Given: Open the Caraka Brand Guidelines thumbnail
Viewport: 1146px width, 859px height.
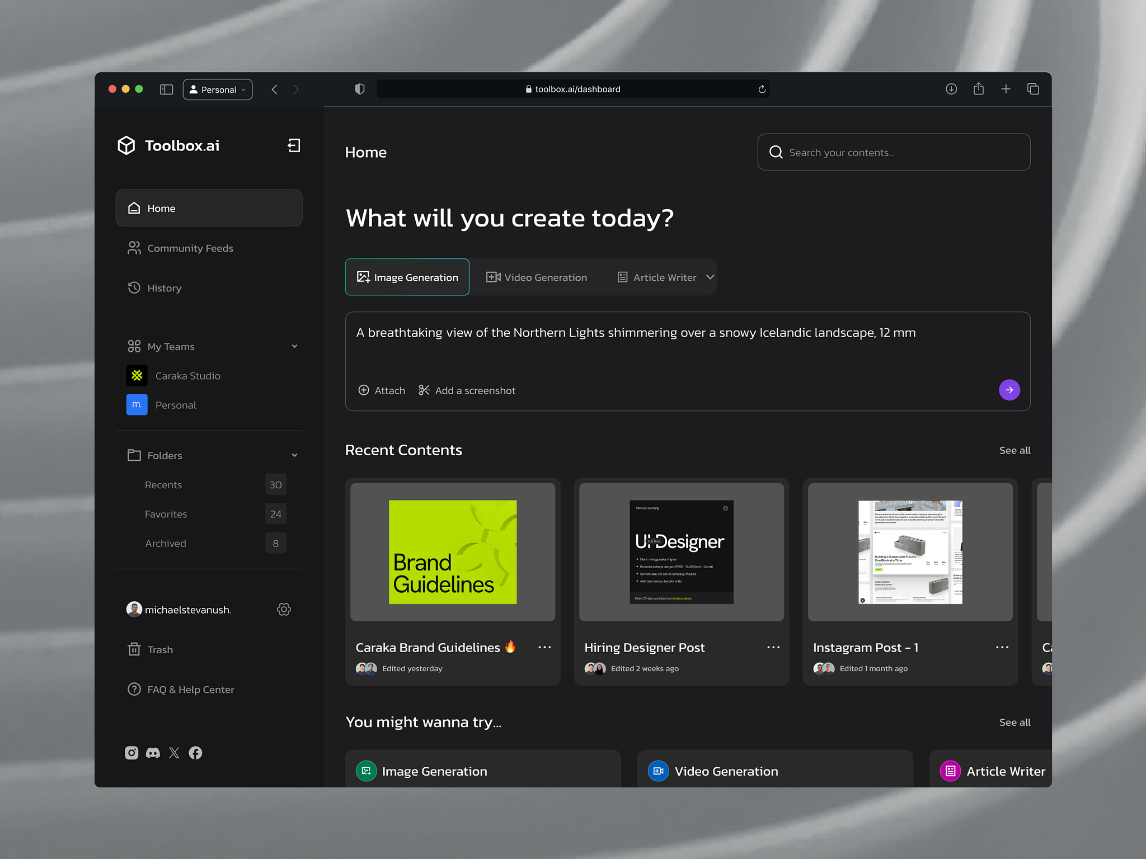Looking at the screenshot, I should [452, 552].
